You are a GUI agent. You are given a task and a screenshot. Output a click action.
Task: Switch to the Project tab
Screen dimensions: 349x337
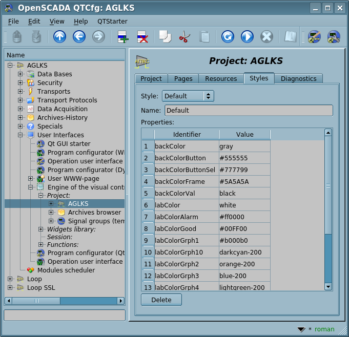coord(151,79)
